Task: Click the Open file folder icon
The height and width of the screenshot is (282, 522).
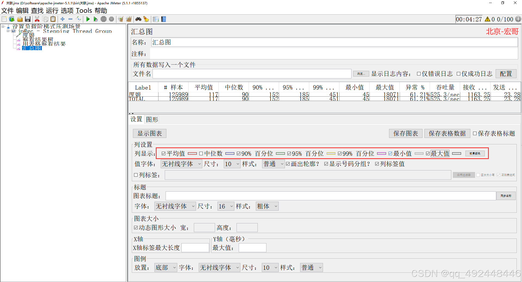Action: point(20,19)
